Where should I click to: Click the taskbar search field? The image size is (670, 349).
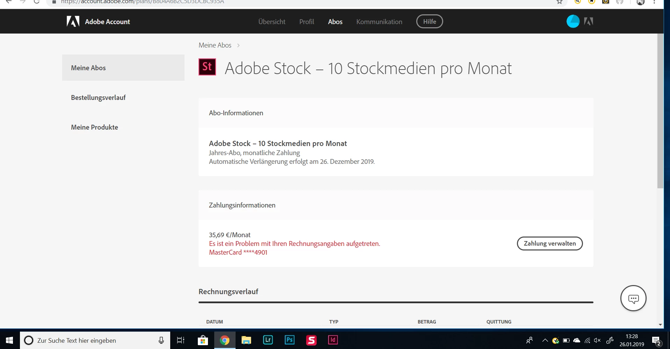[x=95, y=340]
